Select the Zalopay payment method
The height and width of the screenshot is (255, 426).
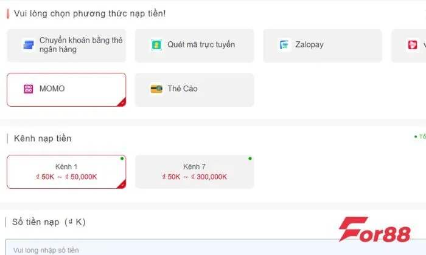coord(322,46)
